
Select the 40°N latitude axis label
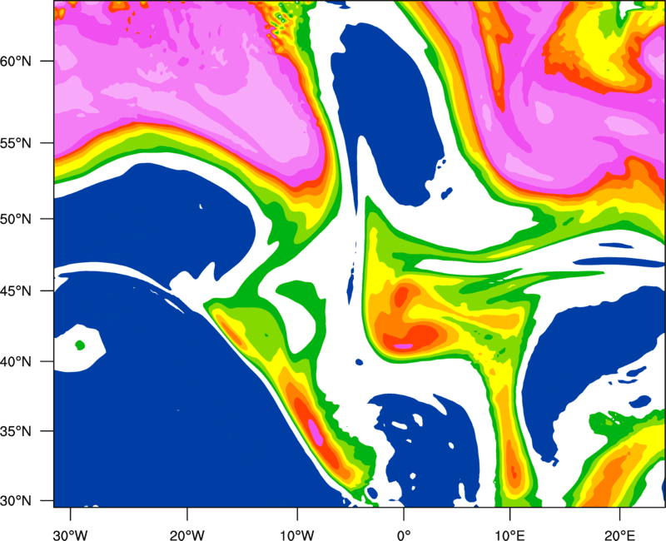16,362
